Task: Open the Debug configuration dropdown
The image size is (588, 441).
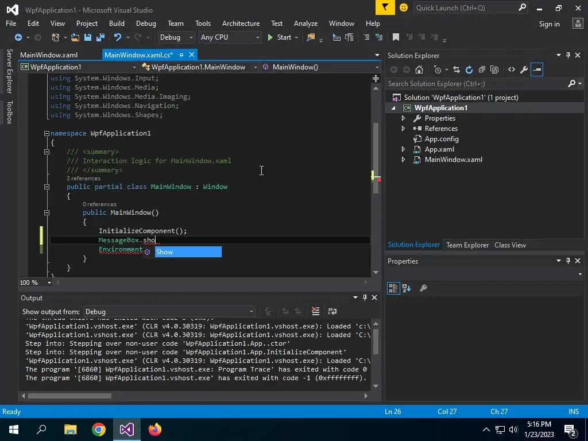Action: [176, 37]
